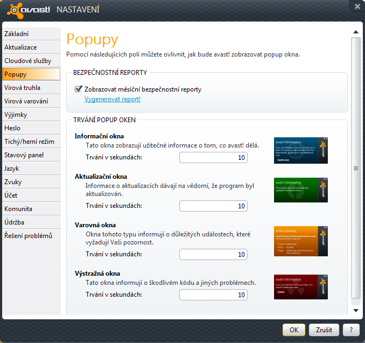
Task: Click Informační okna duration input field
Action: [213, 158]
